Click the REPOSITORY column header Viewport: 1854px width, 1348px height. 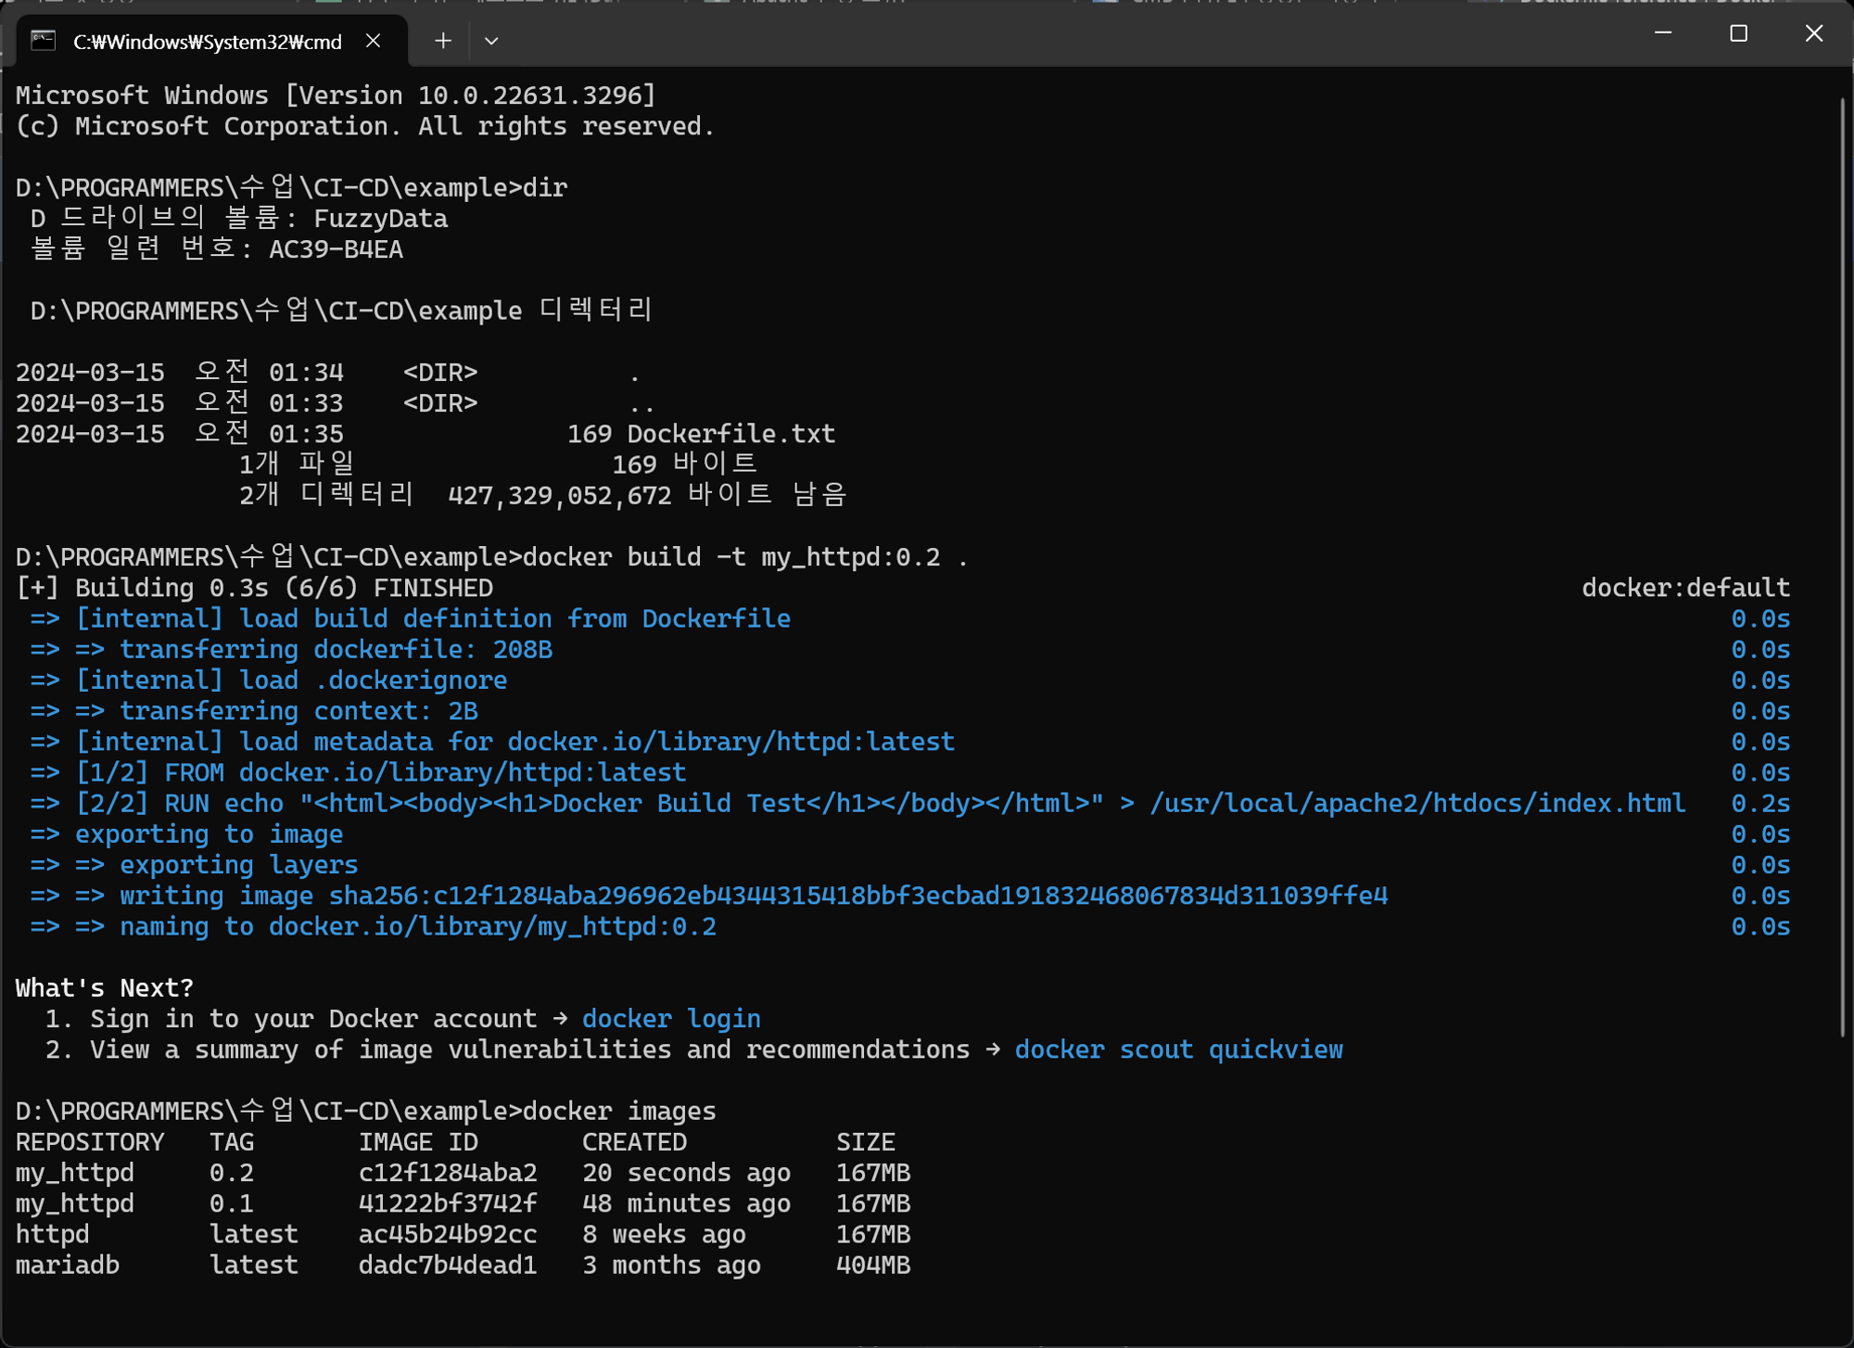90,1142
